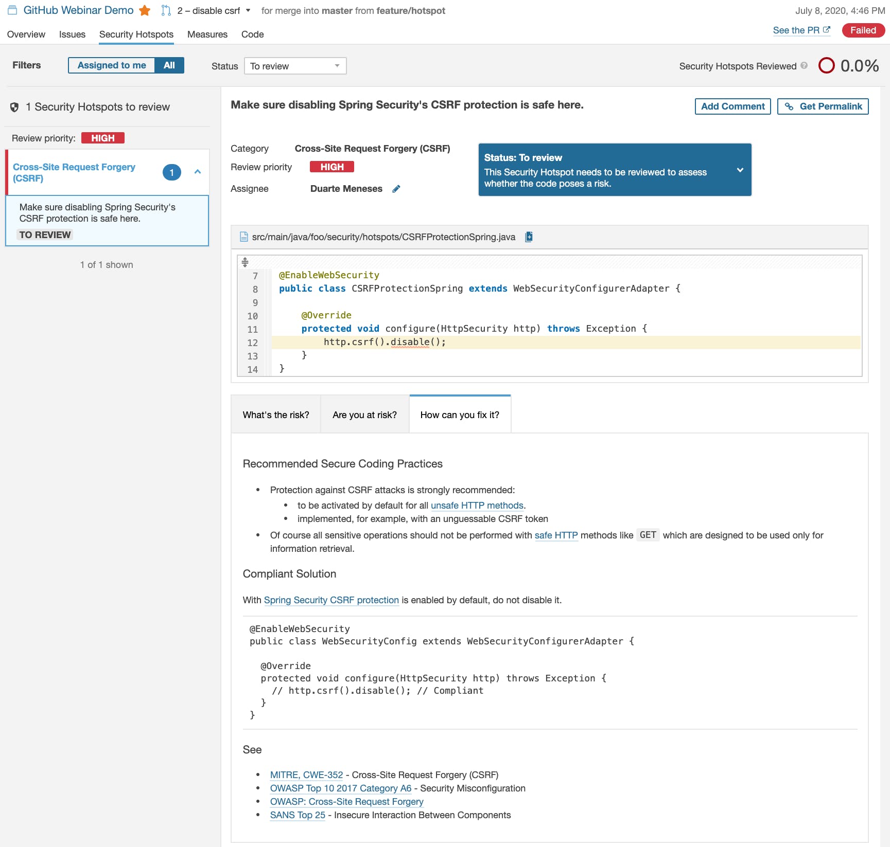The width and height of the screenshot is (890, 847).
Task: Click the shield icon beside 1 Security Hotspots
Action: click(14, 106)
